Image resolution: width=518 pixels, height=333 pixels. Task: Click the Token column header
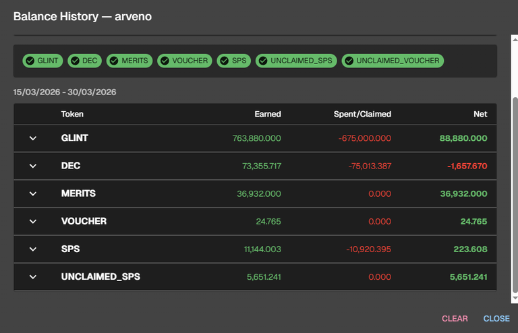click(x=72, y=114)
